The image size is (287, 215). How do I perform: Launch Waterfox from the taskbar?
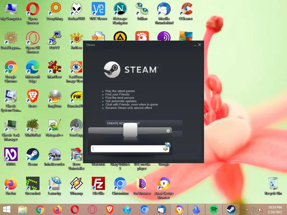(127, 209)
